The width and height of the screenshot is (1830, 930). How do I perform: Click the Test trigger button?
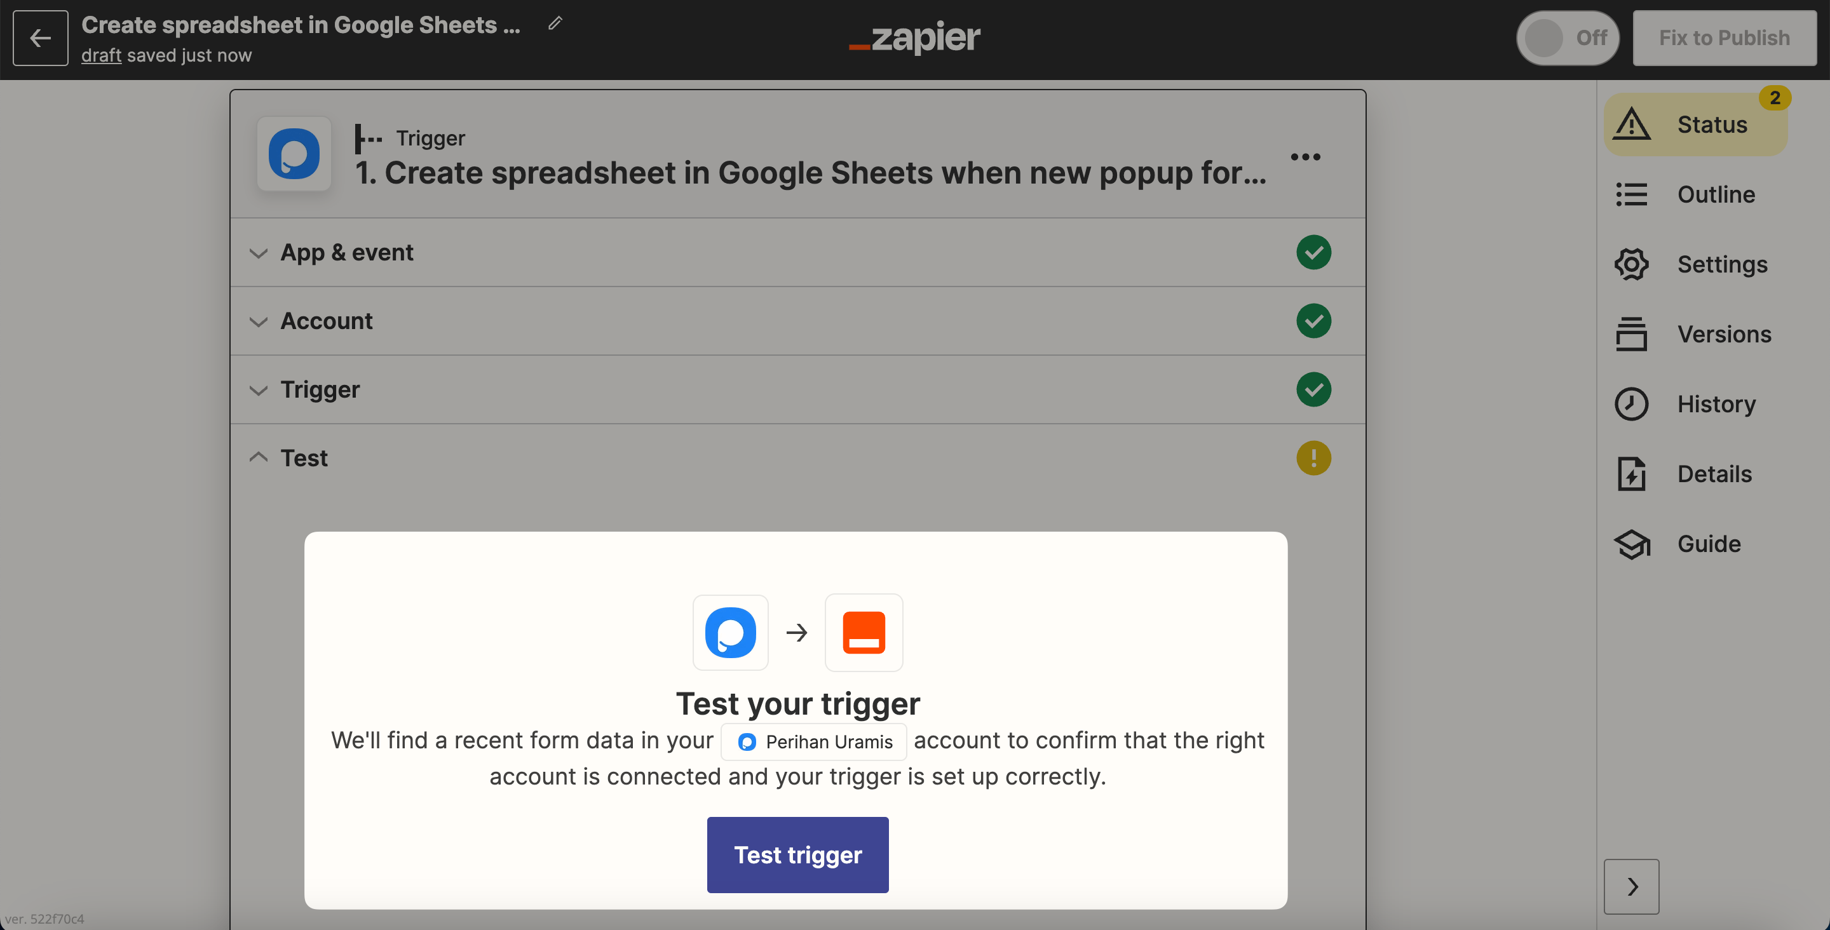point(797,854)
